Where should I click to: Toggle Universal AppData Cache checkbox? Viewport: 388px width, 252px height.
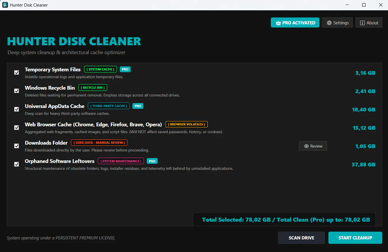point(17,109)
